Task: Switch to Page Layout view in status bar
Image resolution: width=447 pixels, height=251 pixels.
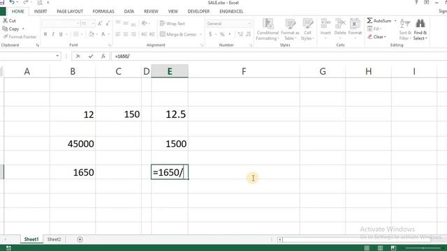Action: click(380, 248)
